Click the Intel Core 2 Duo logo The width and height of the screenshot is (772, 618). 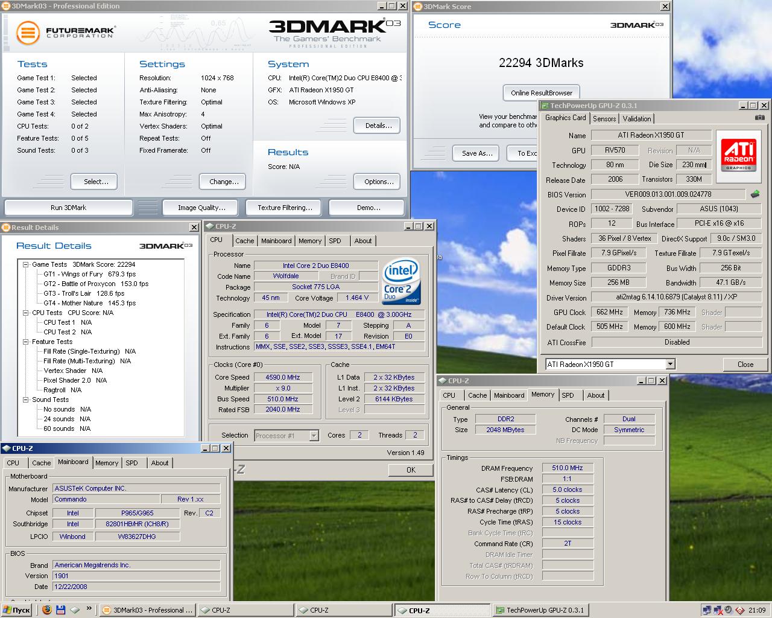pyautogui.click(x=401, y=282)
